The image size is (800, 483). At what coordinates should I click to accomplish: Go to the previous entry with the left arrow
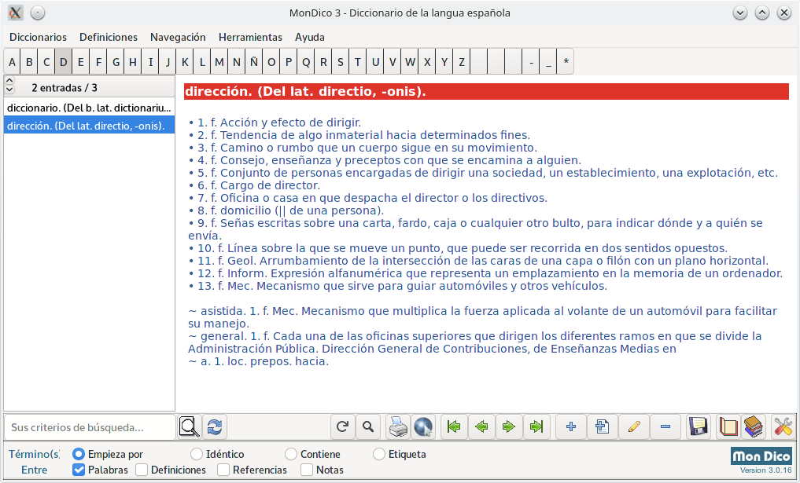coord(481,427)
